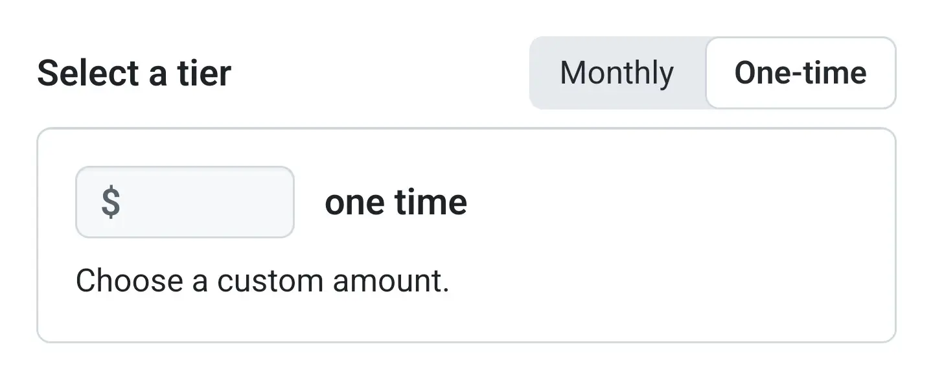Click the "Choose a custom amount." description
The height and width of the screenshot is (386, 933).
[262, 282]
